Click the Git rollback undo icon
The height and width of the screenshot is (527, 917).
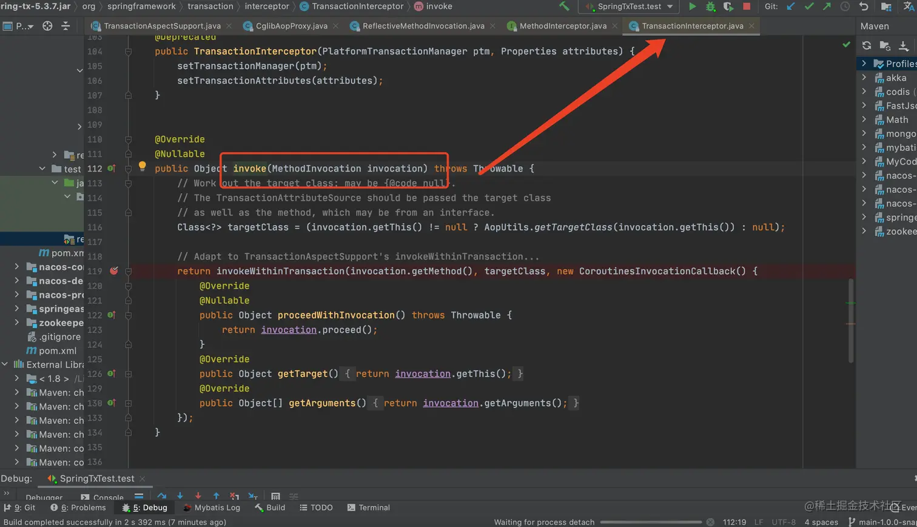[864, 6]
